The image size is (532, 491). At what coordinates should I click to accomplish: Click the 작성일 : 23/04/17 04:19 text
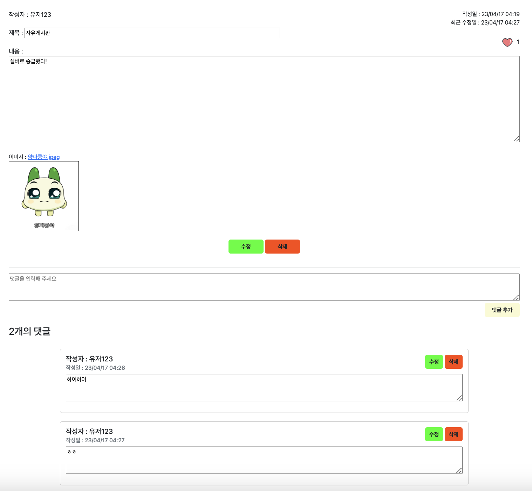491,14
